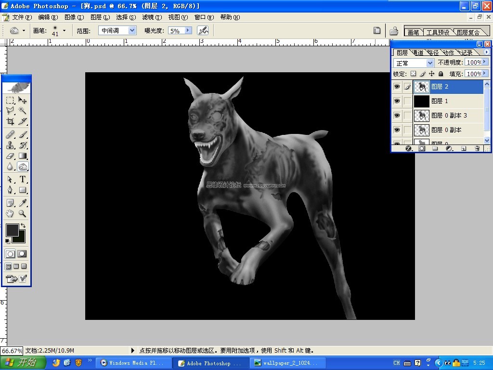The image size is (493, 370).
Task: Hide layer 图层 0 副本 3
Action: (x=397, y=116)
